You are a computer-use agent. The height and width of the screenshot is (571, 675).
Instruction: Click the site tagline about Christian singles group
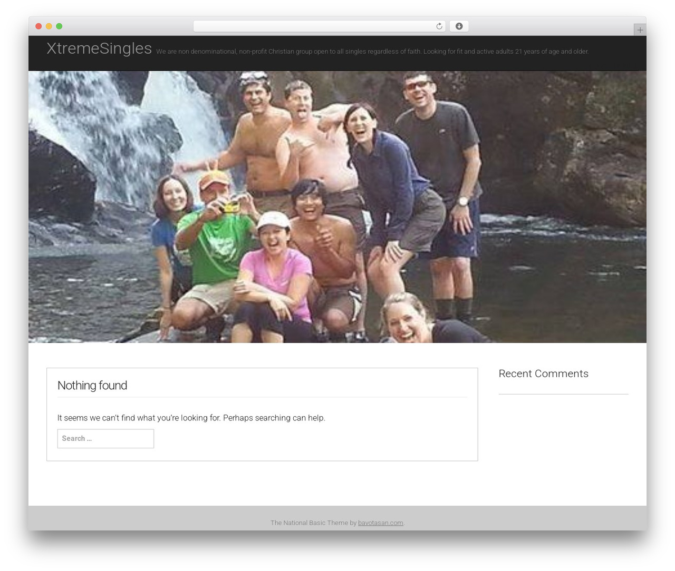[x=372, y=52]
